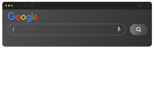Click the browser back arrow
Image resolution: width=154 pixels, height=105 pixels.
point(17,6)
